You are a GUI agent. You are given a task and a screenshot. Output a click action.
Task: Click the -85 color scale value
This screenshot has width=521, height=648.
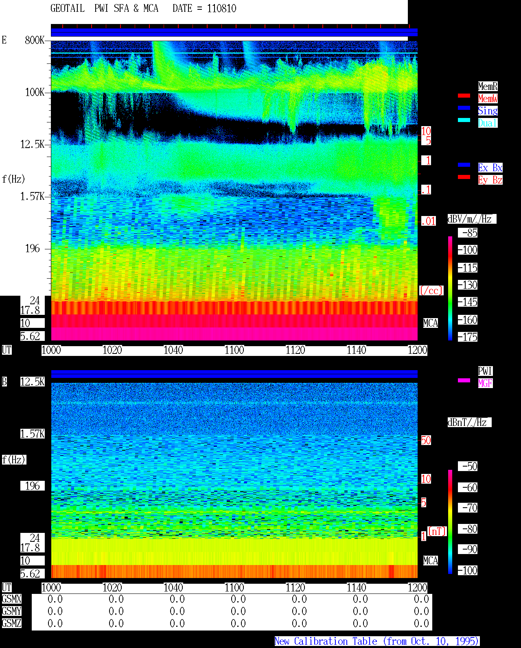tap(468, 233)
